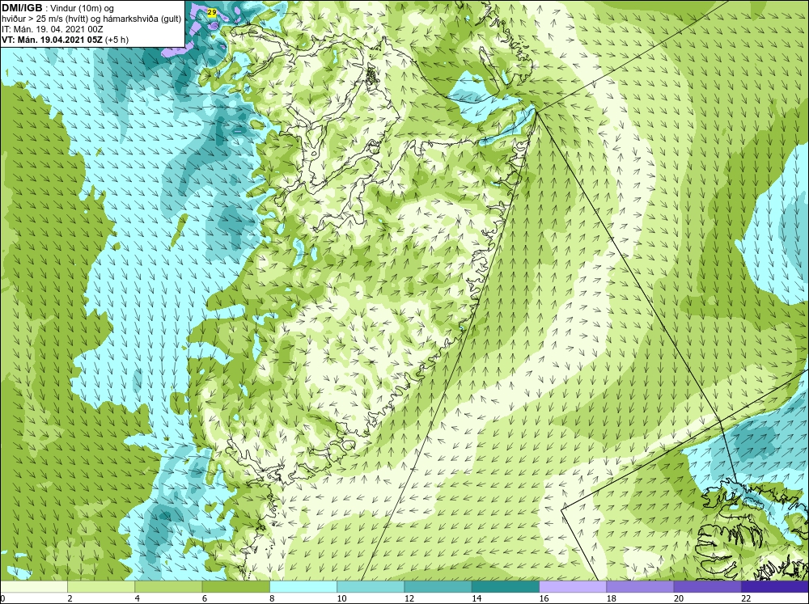This screenshot has width=809, height=604.
Task: Click the legend label 22
Action: 746,598
